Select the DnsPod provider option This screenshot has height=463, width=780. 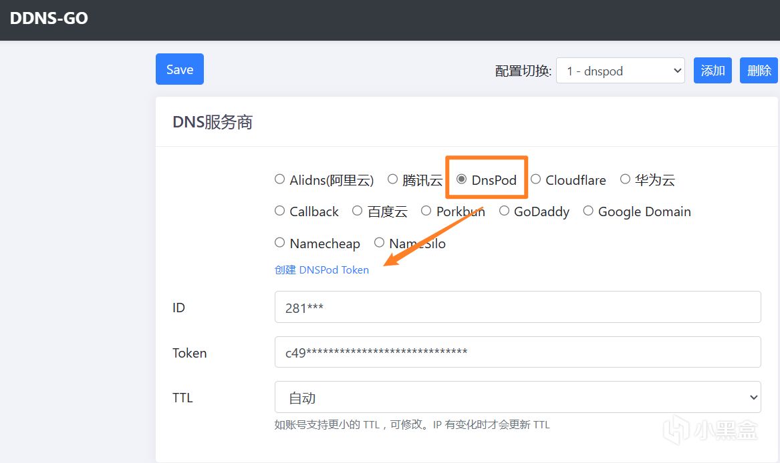click(462, 177)
